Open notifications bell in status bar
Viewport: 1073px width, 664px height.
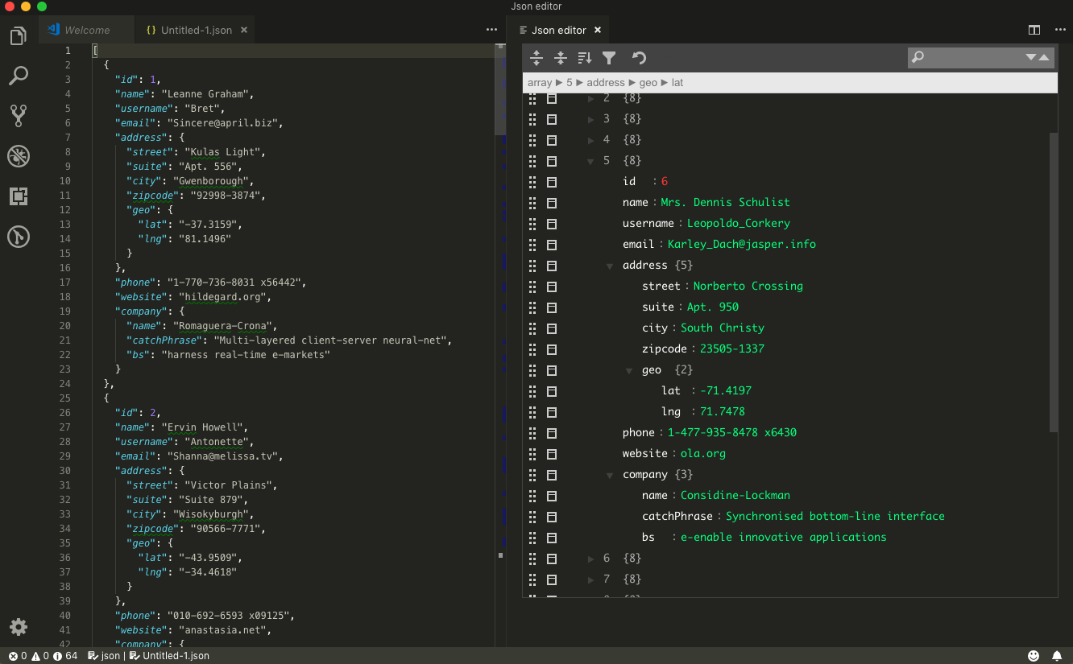pos(1056,656)
